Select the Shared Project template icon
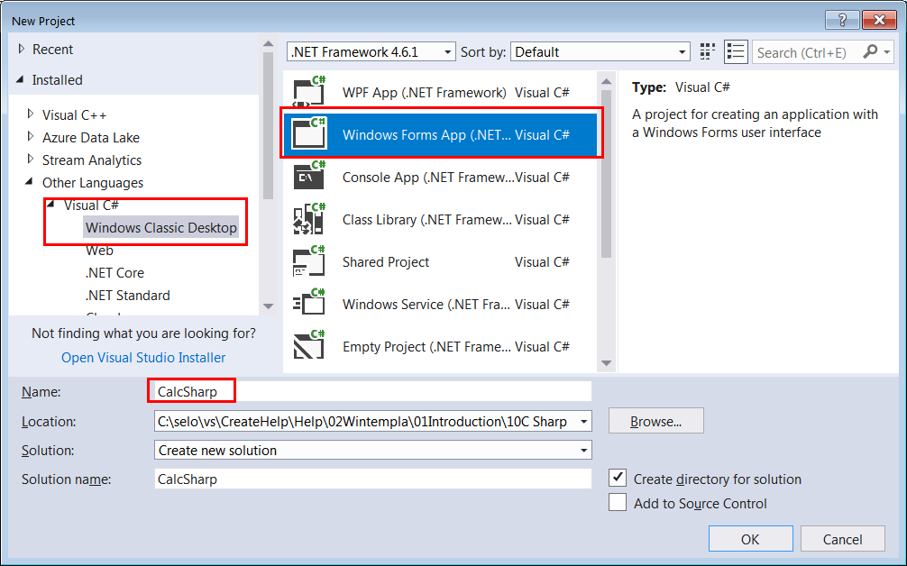The image size is (907, 566). (309, 260)
